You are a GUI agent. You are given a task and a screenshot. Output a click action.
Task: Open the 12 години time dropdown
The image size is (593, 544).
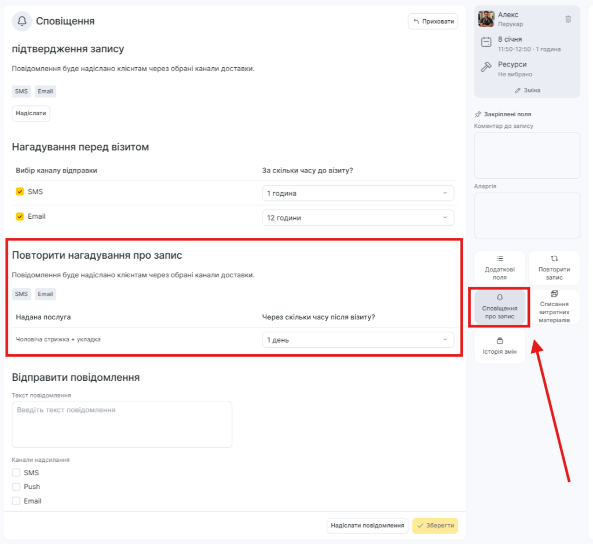pyautogui.click(x=357, y=218)
